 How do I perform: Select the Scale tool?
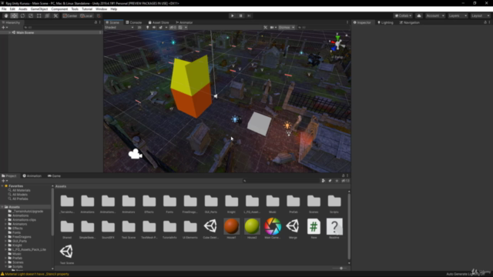click(31, 15)
